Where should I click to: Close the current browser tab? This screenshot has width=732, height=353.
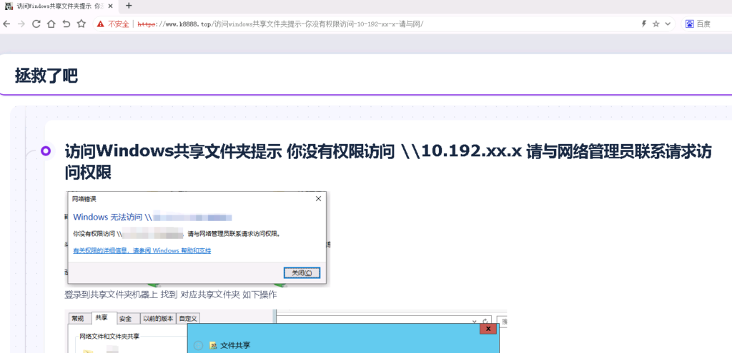[109, 6]
